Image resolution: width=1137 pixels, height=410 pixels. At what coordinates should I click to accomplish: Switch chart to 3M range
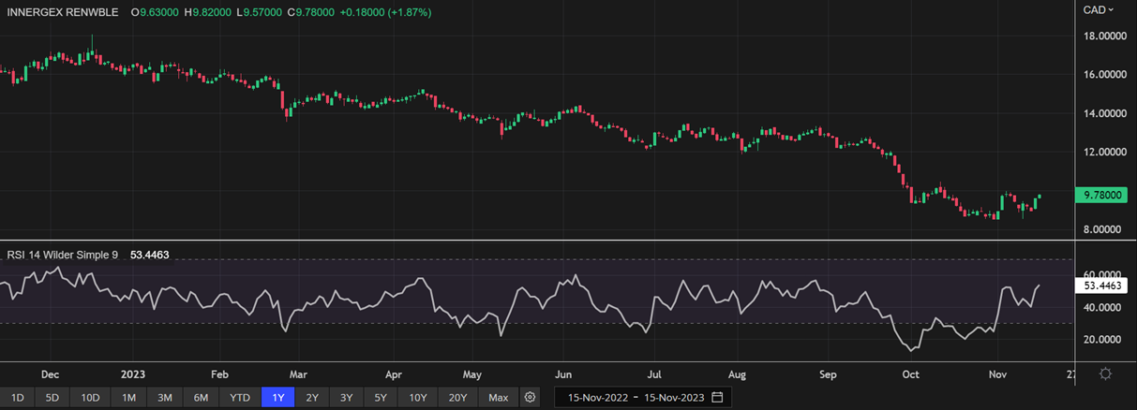(164, 398)
